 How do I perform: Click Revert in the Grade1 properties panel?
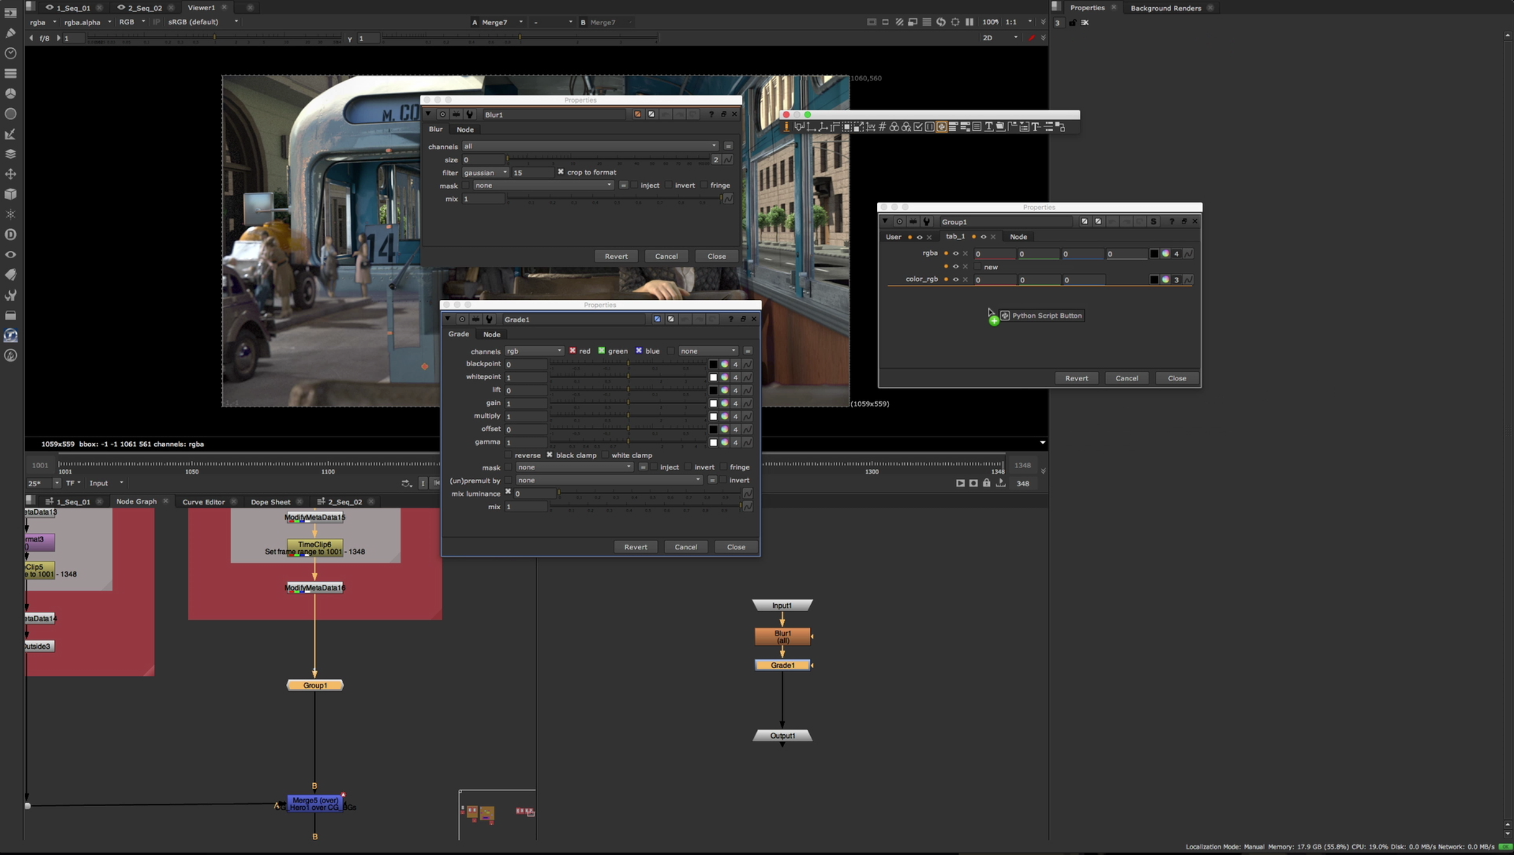[635, 547]
